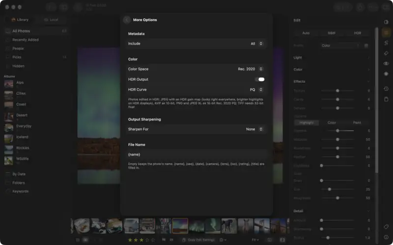
Task: Open the Iceland album
Action: 36,139
